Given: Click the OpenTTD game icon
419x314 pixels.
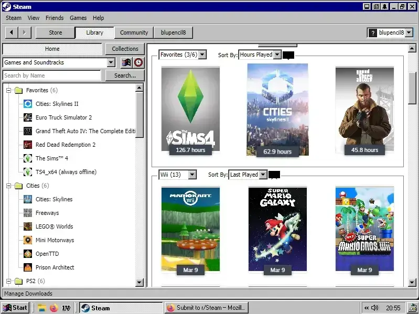Looking at the screenshot, I should pyautogui.click(x=28, y=254).
